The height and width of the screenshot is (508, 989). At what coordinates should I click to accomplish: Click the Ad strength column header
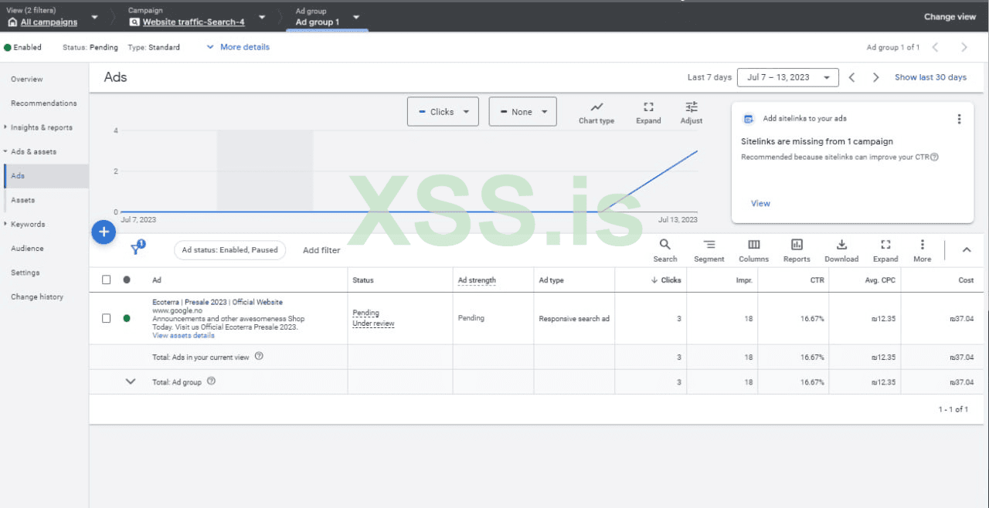pyautogui.click(x=477, y=280)
